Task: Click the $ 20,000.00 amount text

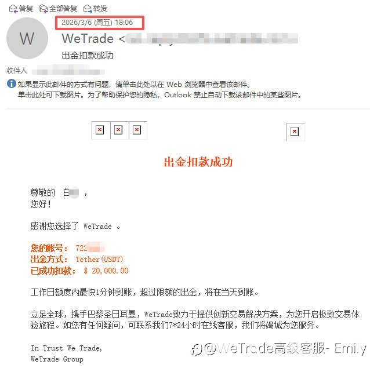Action: click(106, 271)
